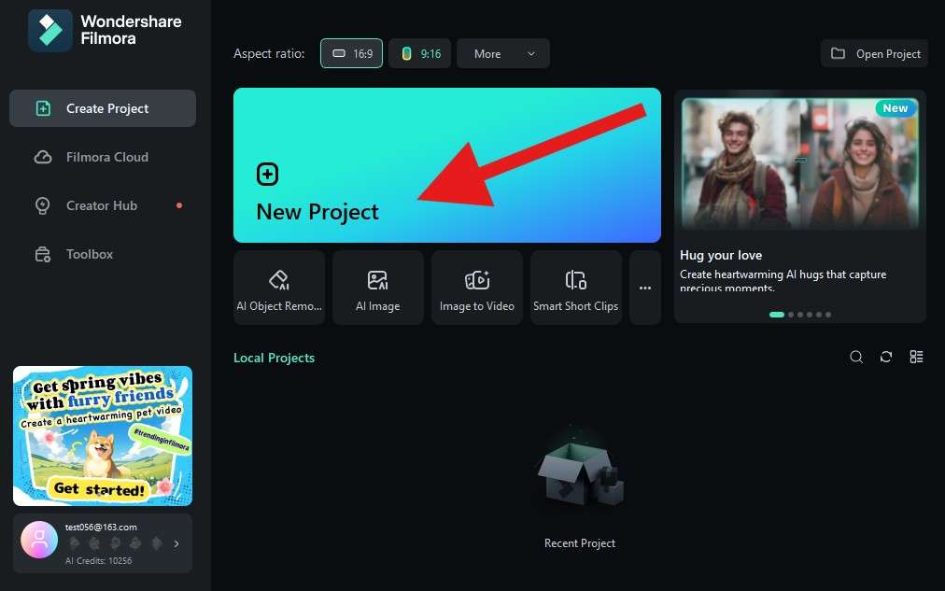The width and height of the screenshot is (945, 591).
Task: Open the Create Project section
Action: pyautogui.click(x=103, y=108)
